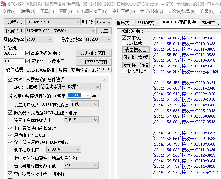Toggle 振荡器放大增益 checkbox
Screen dimensions: 221x179
pyautogui.click(x=10, y=113)
